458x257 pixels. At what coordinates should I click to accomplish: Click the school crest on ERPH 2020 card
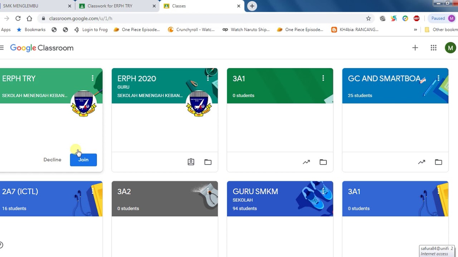click(199, 104)
